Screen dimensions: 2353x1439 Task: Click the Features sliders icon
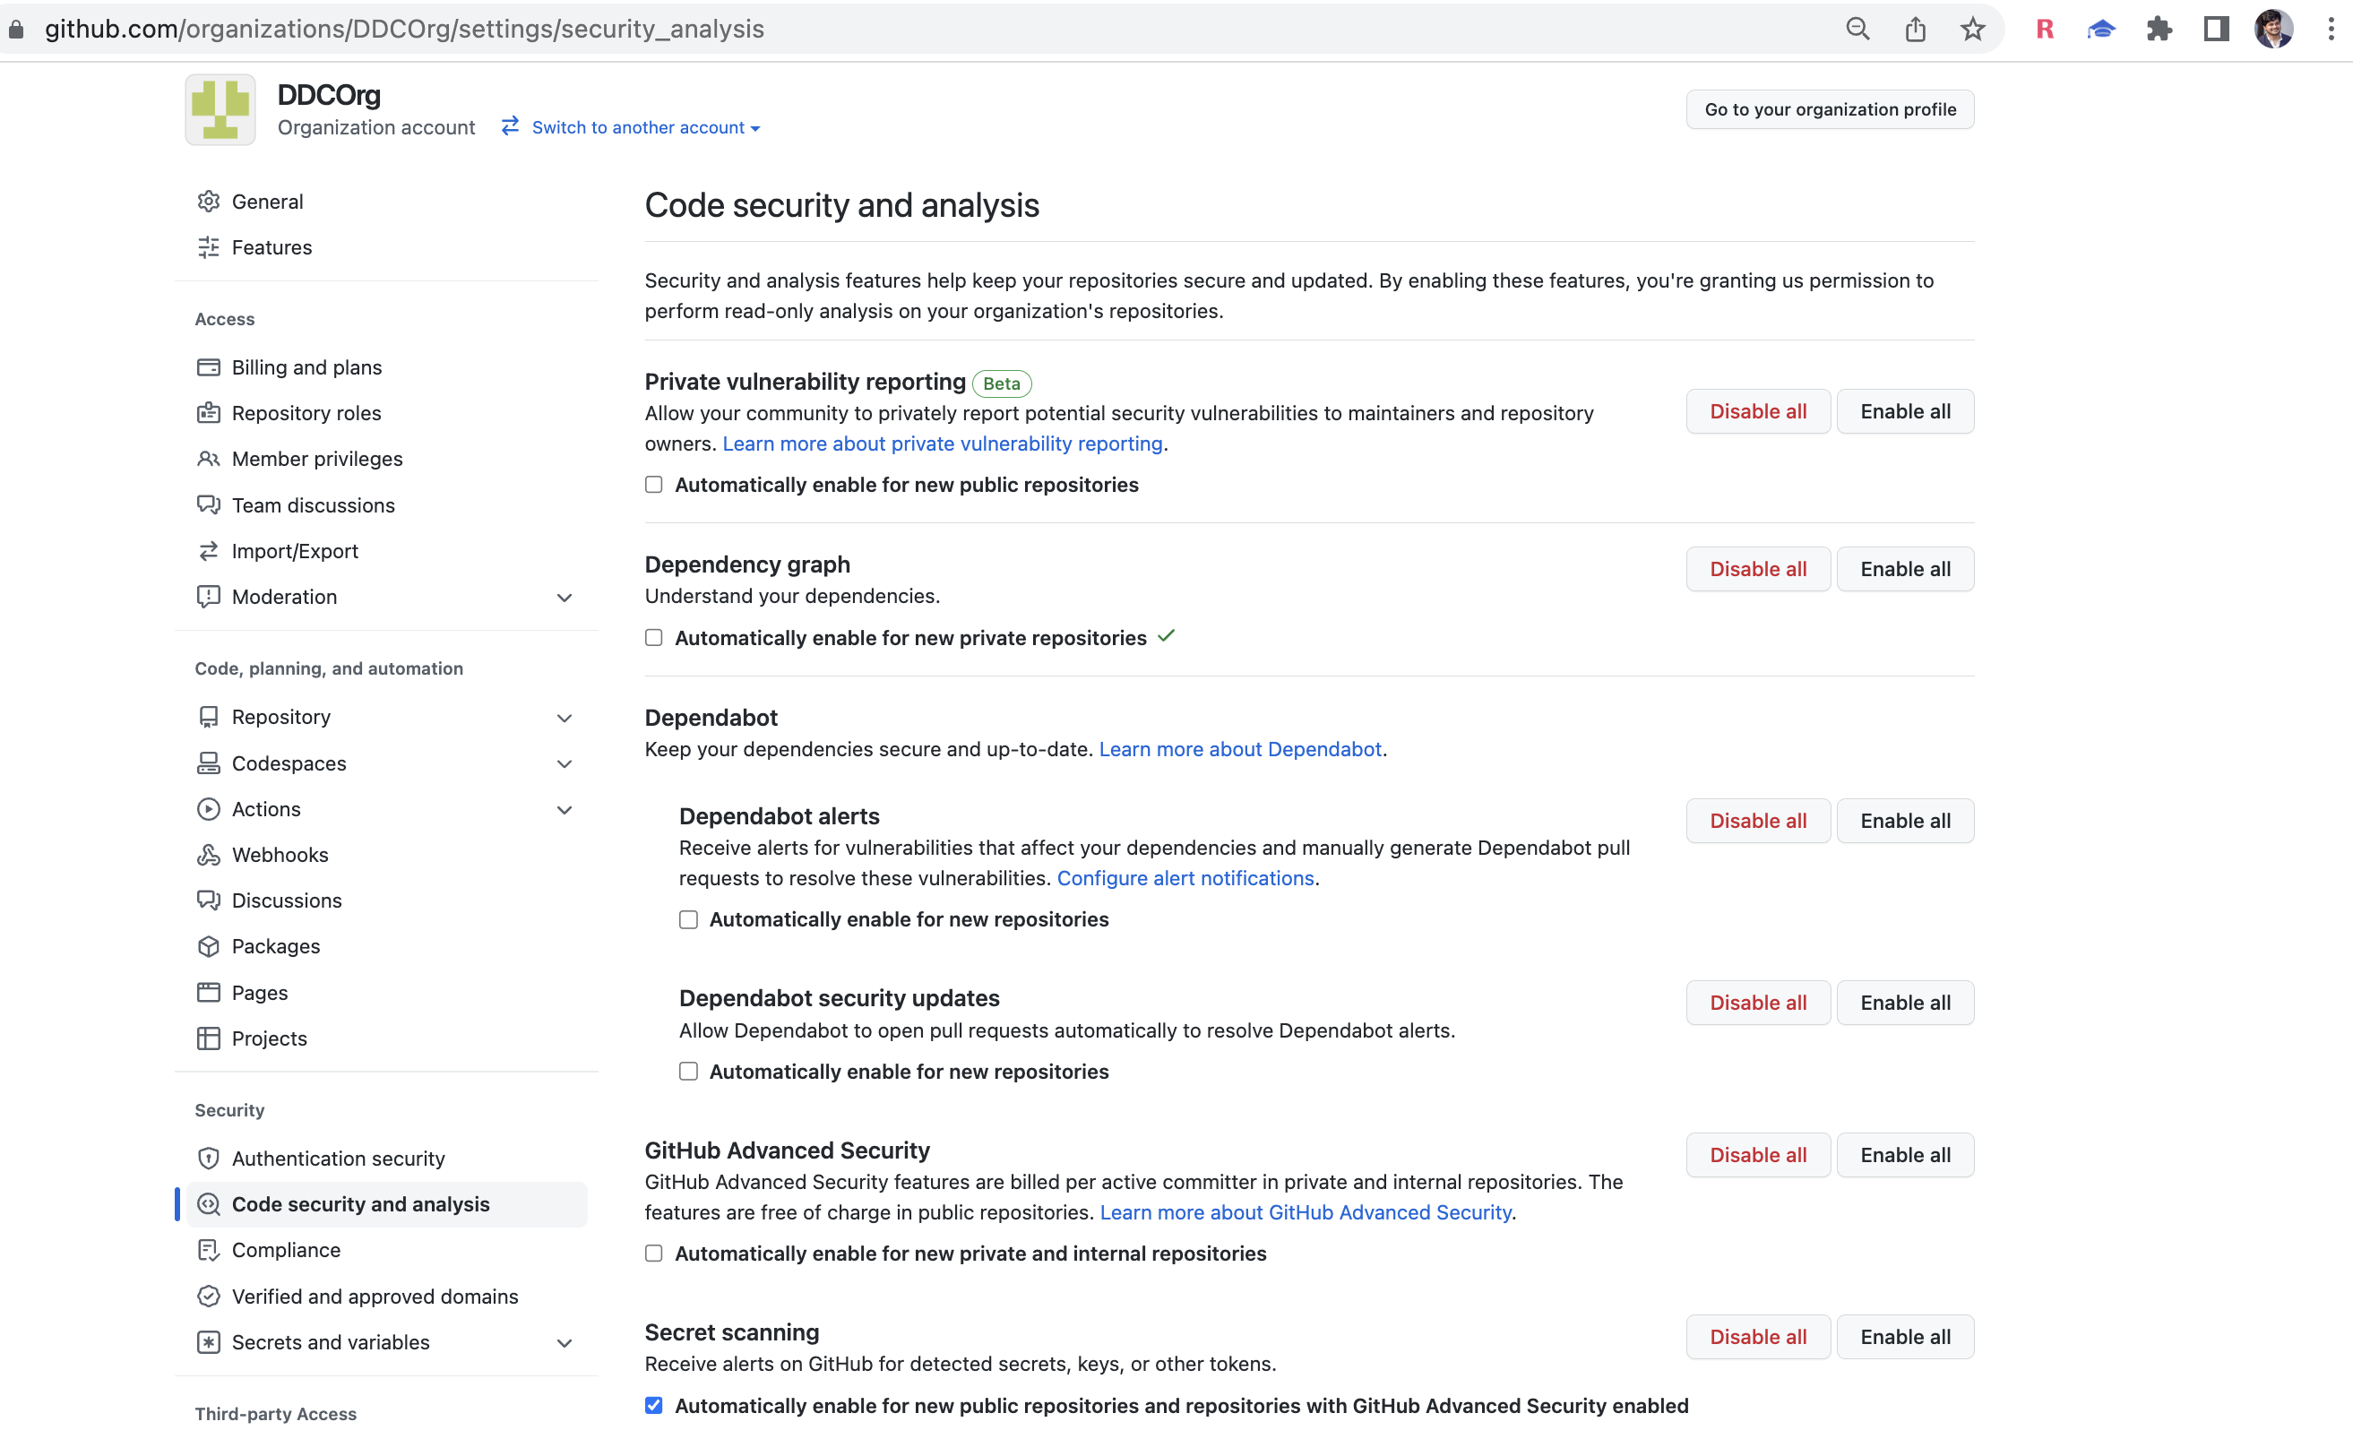point(208,247)
